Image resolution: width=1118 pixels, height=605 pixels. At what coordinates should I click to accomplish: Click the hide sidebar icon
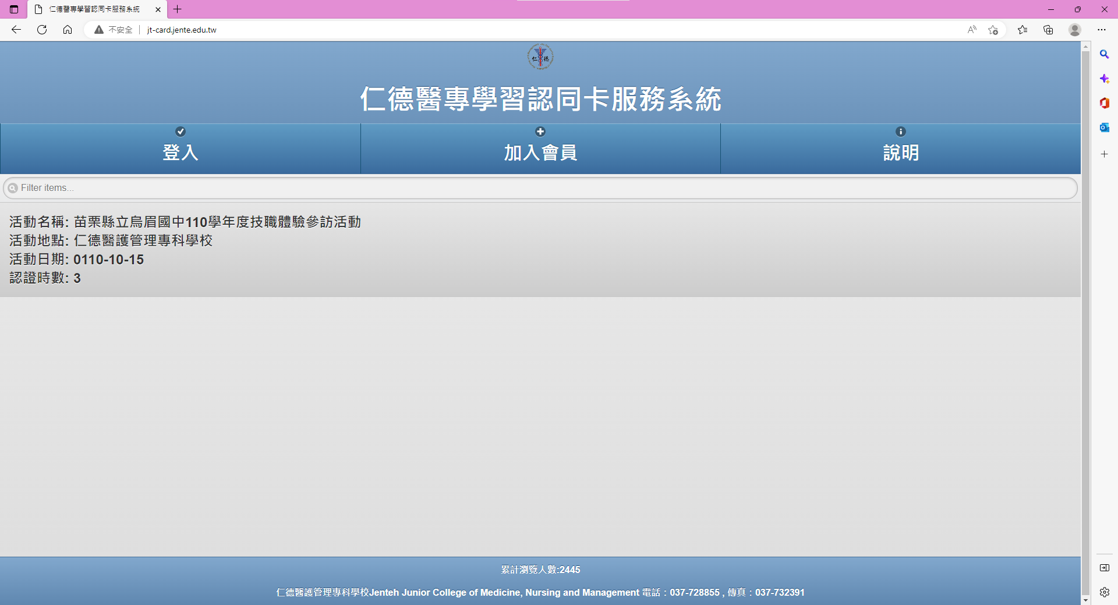tap(1104, 568)
